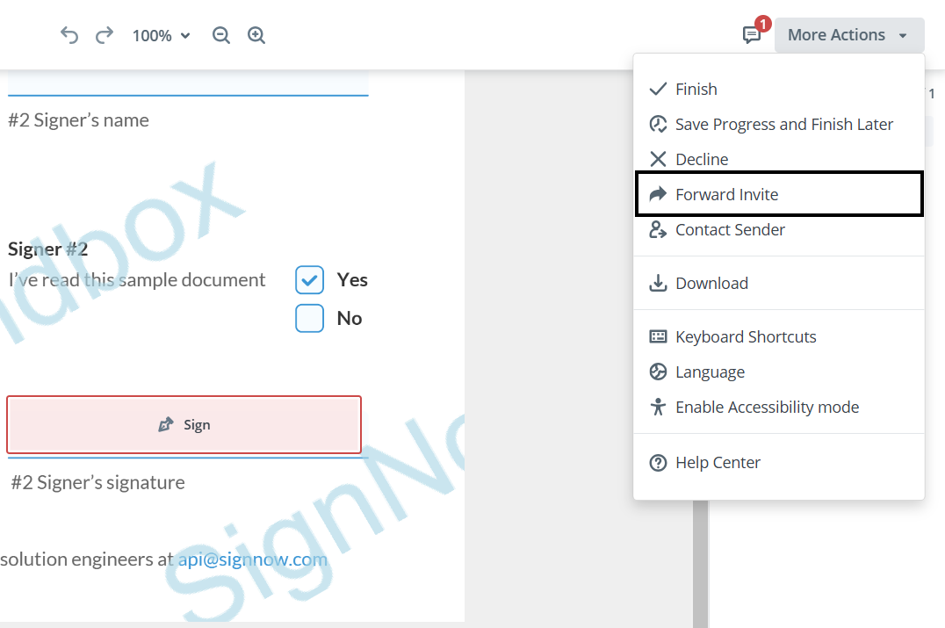This screenshot has width=945, height=628.
Task: Open the Language menu item
Action: click(x=779, y=372)
